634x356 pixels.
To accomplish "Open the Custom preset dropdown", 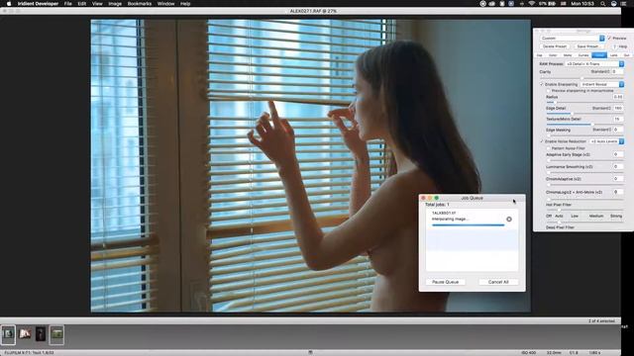I will [573, 38].
